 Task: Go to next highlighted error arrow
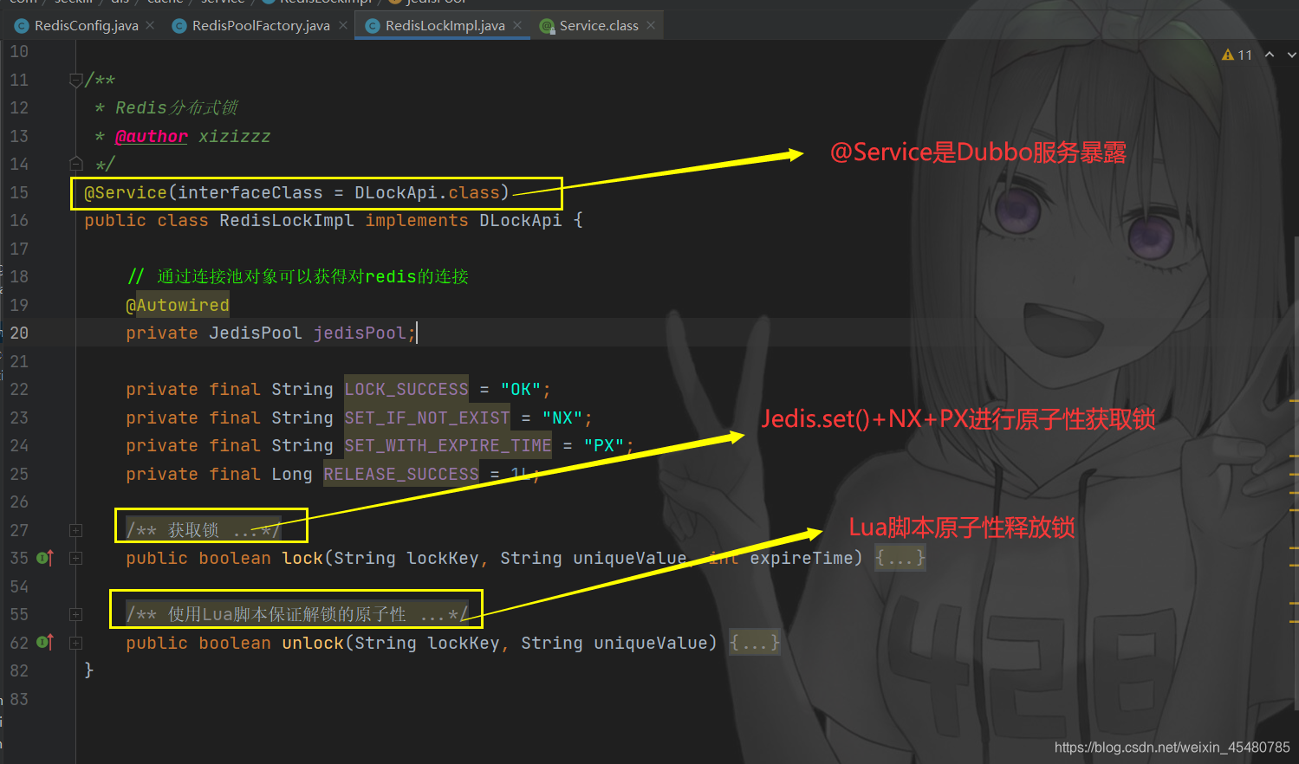point(1291,55)
